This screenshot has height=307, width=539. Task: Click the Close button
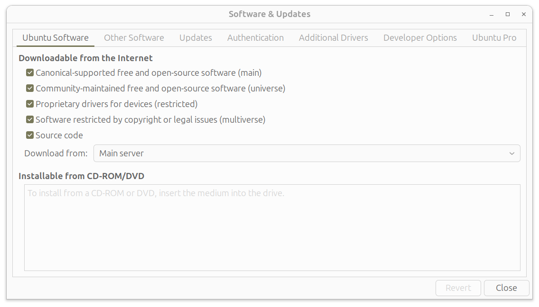coord(506,288)
